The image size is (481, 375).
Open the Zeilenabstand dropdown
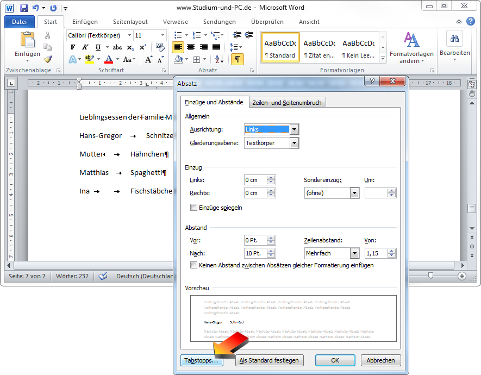coord(354,253)
